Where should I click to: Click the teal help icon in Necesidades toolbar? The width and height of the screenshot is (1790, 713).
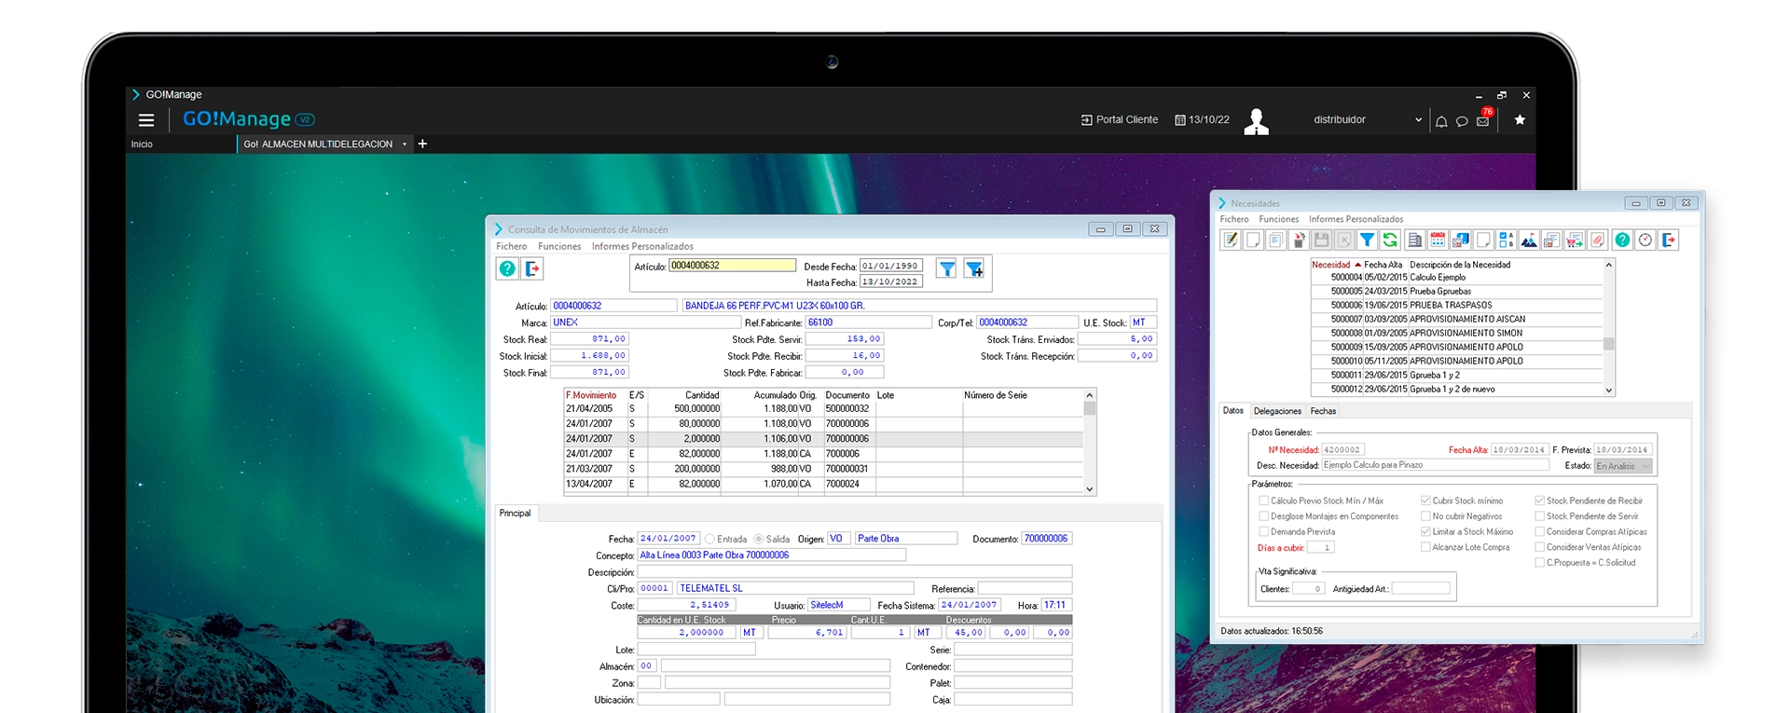pos(1622,240)
